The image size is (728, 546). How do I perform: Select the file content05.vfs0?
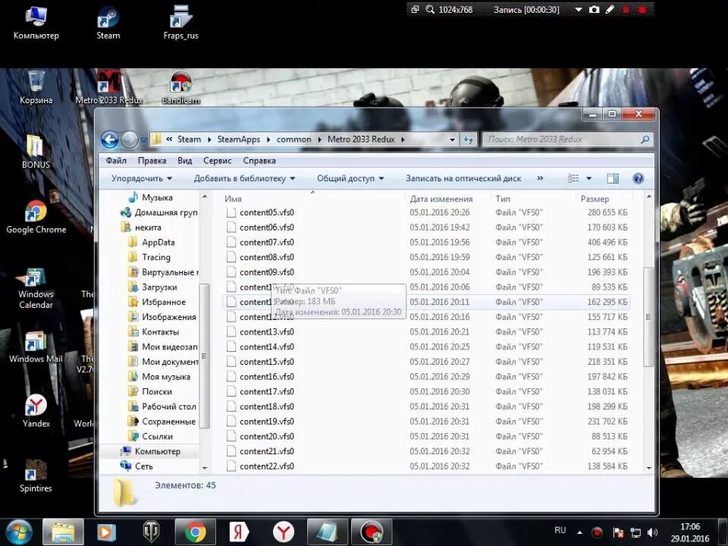pos(266,212)
